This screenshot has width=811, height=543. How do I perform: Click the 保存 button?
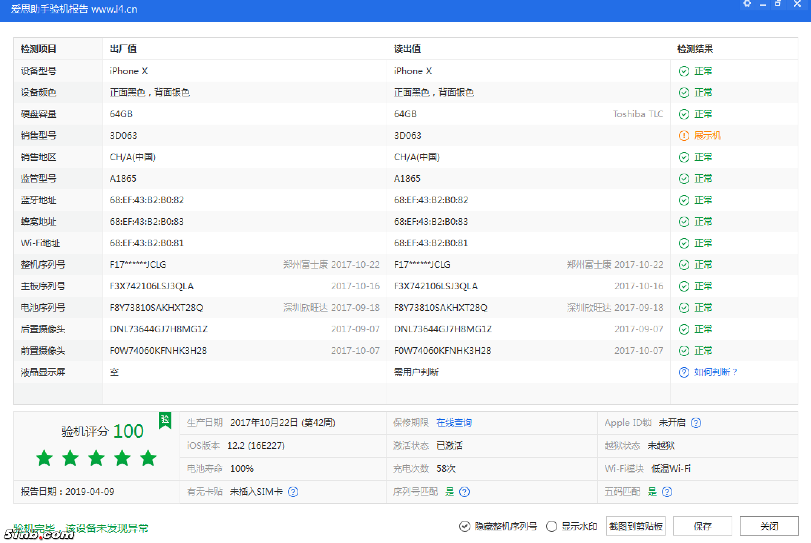point(702,526)
